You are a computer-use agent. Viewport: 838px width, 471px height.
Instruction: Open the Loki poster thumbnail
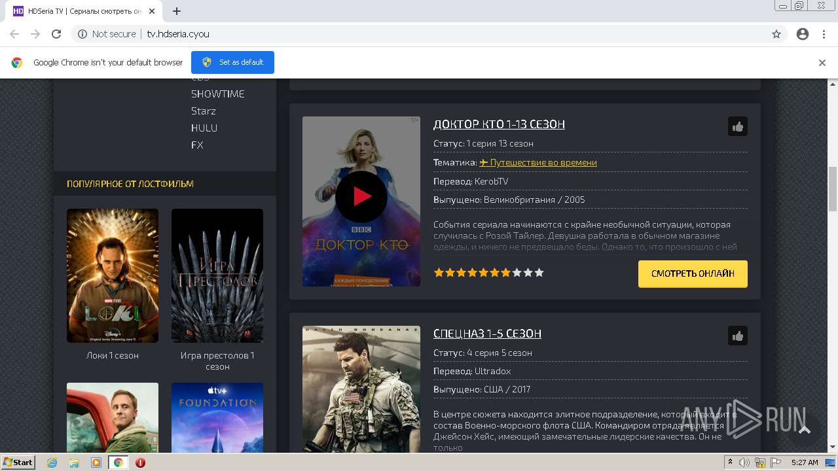[x=113, y=275]
